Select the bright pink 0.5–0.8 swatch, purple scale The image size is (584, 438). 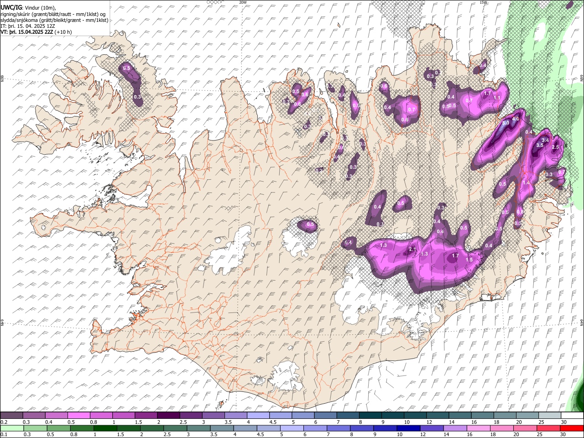78,415
